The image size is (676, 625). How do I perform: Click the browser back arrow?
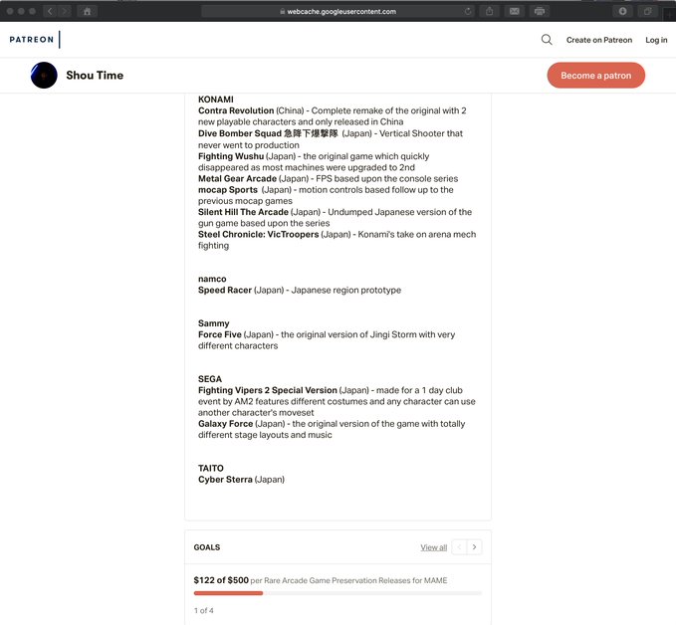[50, 11]
